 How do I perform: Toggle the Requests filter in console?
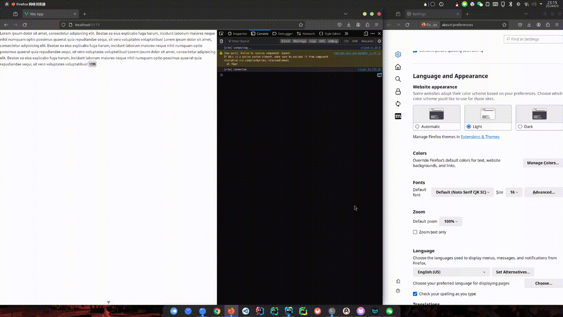pyautogui.click(x=367, y=41)
